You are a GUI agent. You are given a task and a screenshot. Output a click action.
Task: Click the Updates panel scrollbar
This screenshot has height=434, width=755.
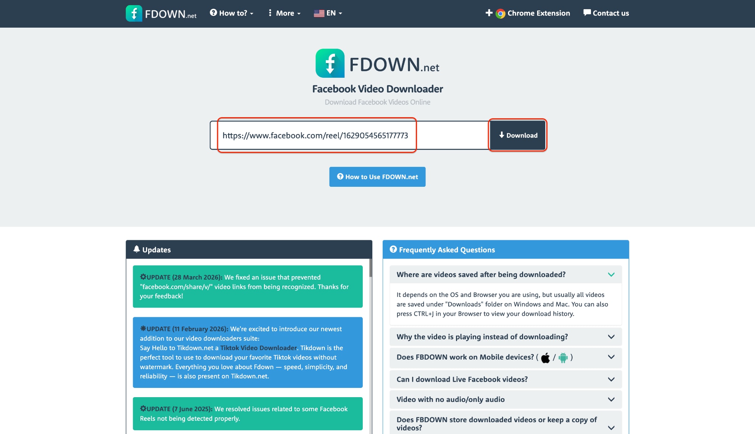pyautogui.click(x=370, y=268)
